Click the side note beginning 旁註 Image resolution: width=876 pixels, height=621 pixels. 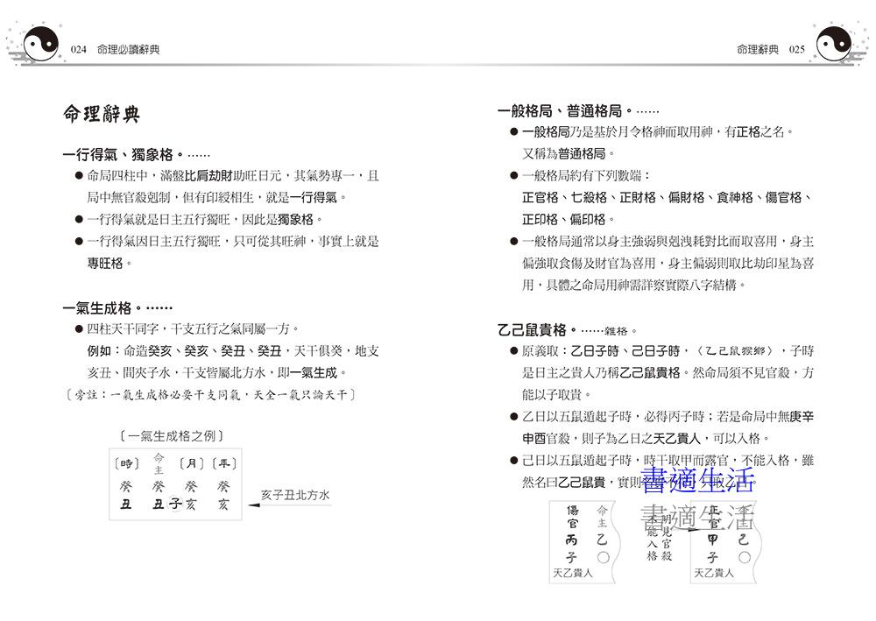click(x=210, y=395)
